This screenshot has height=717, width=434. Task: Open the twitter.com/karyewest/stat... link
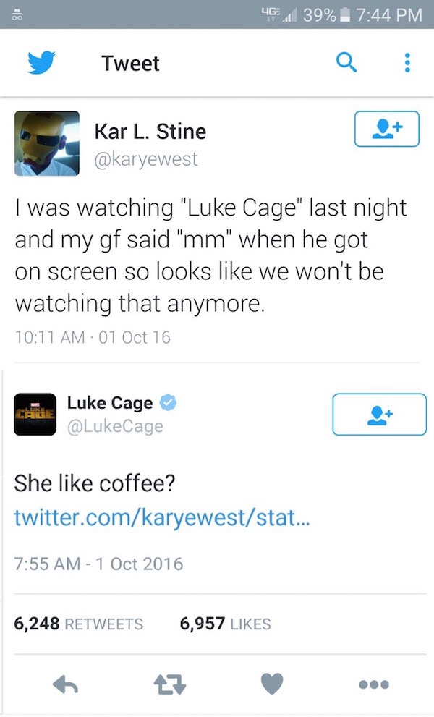(162, 517)
